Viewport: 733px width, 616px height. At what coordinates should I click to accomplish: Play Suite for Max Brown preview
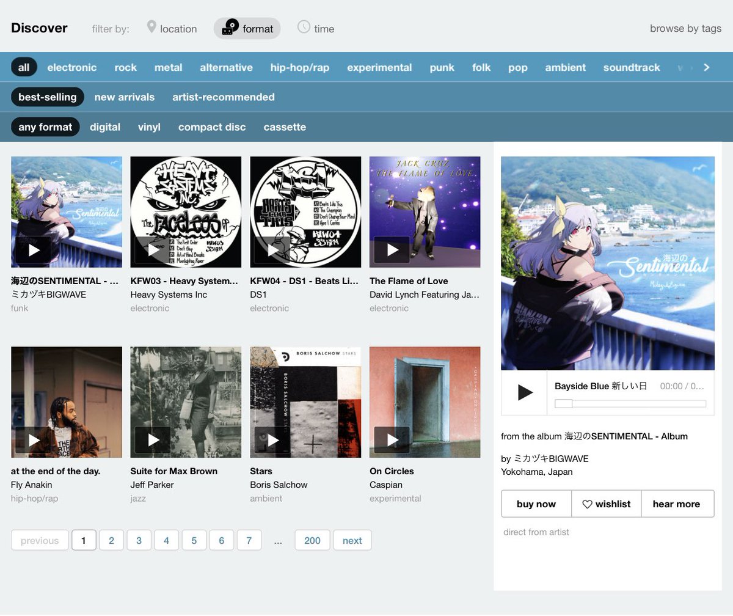click(153, 440)
